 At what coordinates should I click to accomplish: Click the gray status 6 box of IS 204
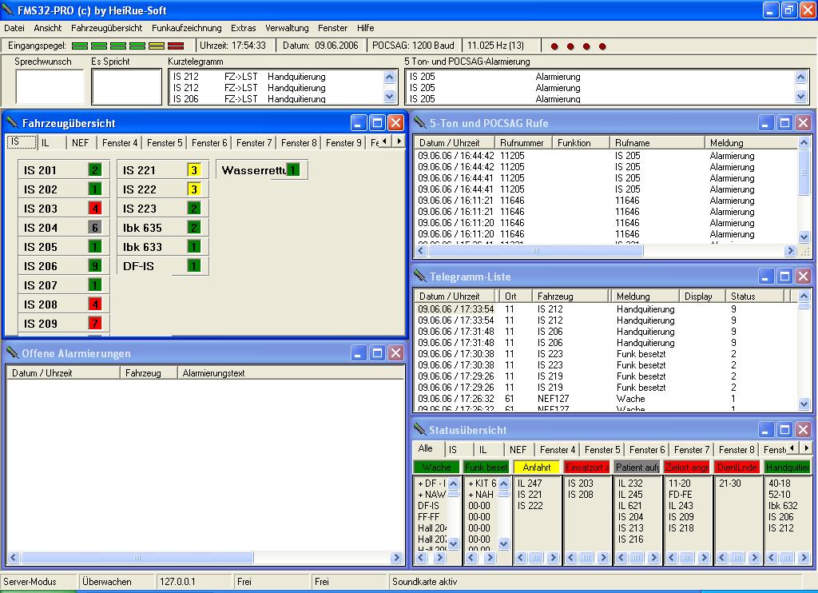coord(95,228)
